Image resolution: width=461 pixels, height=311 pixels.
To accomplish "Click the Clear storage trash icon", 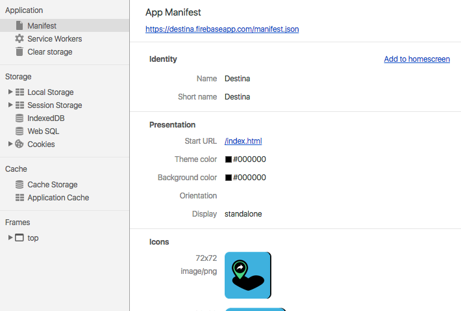I will point(19,51).
